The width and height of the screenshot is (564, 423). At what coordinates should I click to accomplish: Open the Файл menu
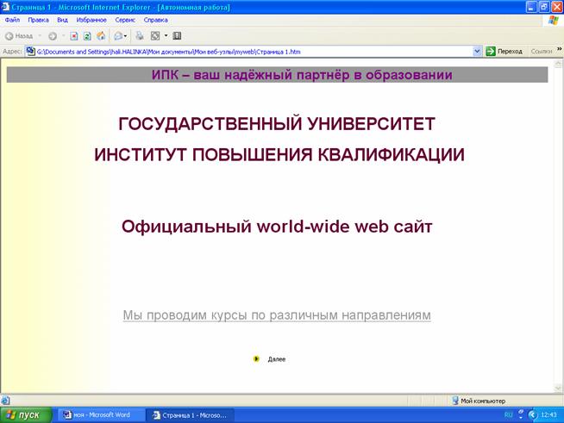pos(12,19)
